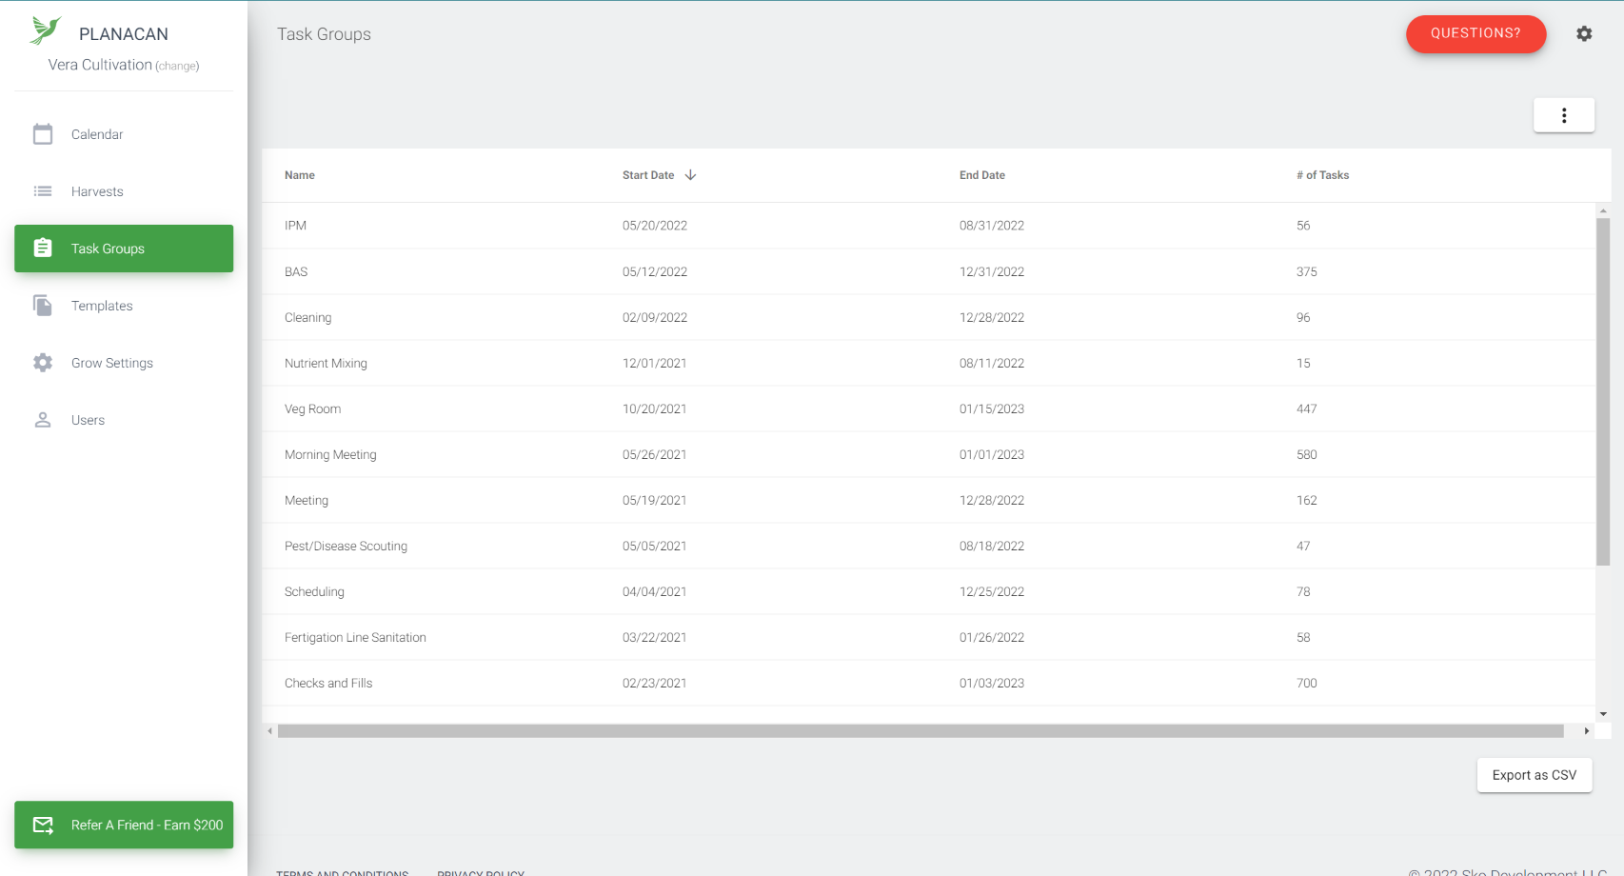Select the Morning Meeting task group row
1624x876 pixels.
click(x=330, y=454)
